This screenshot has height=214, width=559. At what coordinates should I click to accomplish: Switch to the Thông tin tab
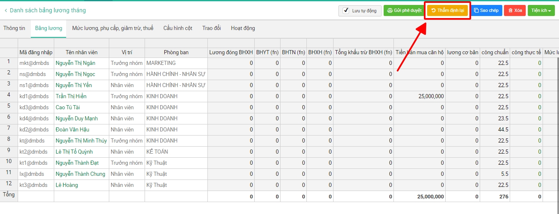14,28
